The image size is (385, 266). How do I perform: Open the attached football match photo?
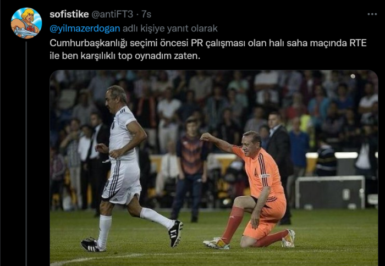coord(214,168)
